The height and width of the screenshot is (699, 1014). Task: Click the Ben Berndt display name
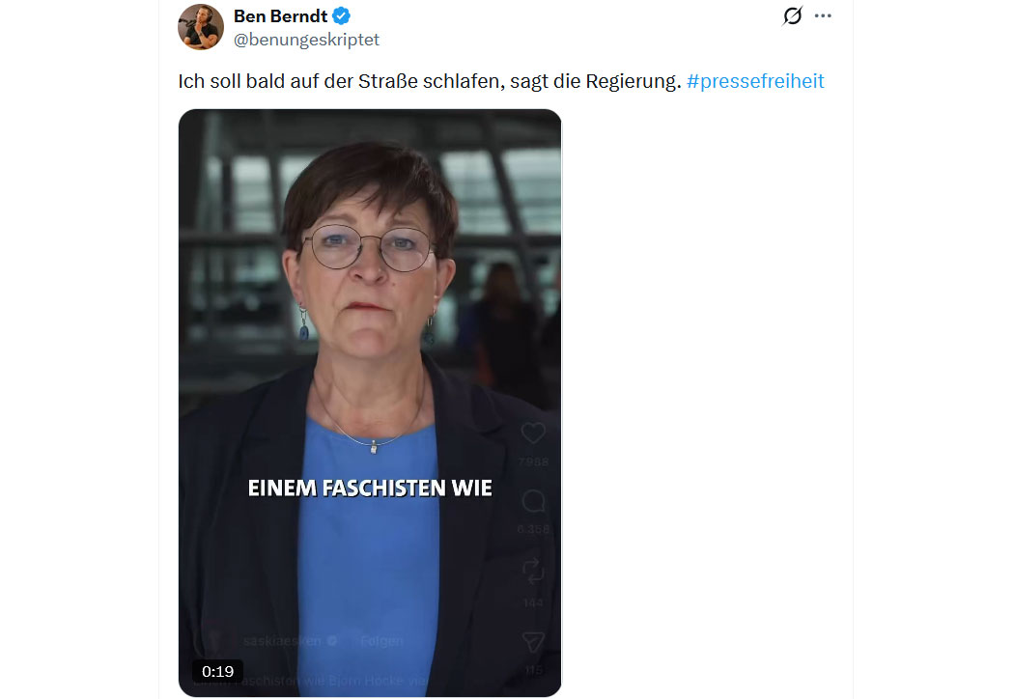coord(280,16)
